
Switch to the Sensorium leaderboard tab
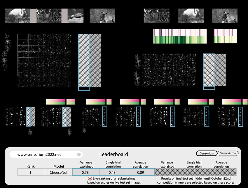[207, 153]
